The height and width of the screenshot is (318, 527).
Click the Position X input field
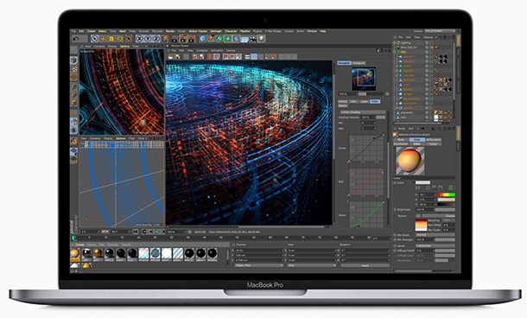(258, 251)
